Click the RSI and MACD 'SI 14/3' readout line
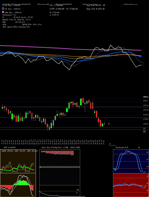 (x=18, y=17)
